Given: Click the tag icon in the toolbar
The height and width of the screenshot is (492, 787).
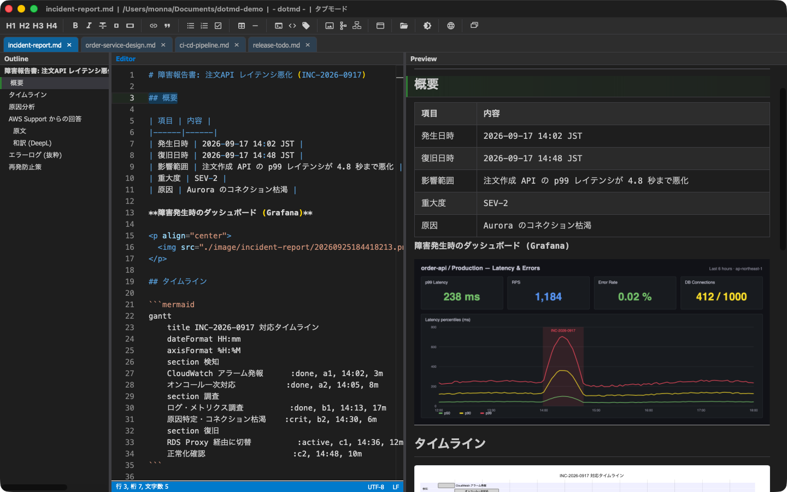Looking at the screenshot, I should coord(306,26).
